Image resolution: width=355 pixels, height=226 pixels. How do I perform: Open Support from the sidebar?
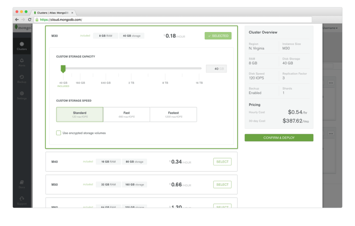22,201
